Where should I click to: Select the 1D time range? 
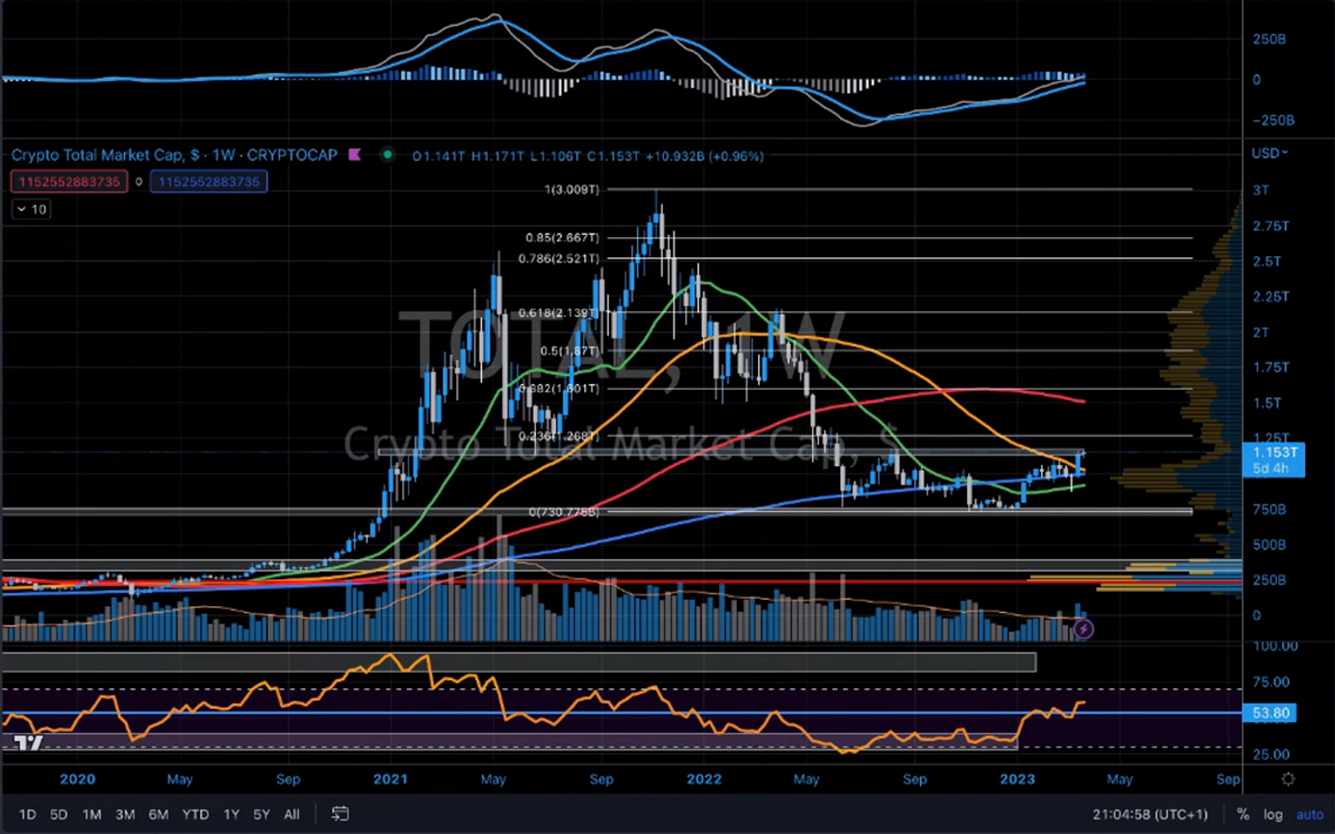pyautogui.click(x=27, y=815)
